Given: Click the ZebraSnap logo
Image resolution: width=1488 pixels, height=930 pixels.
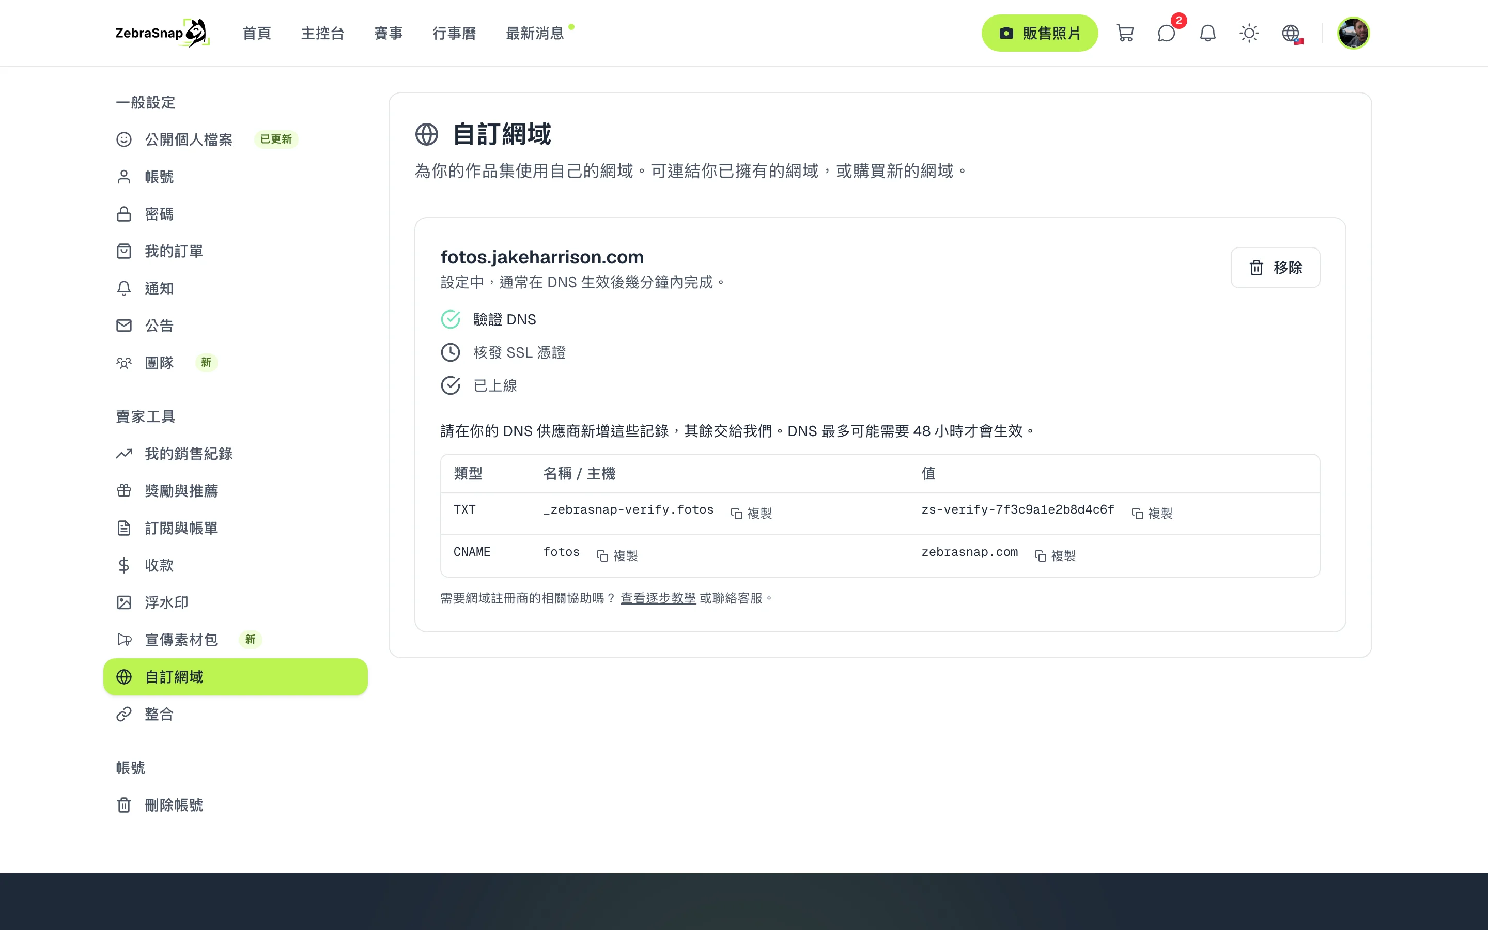Looking at the screenshot, I should (x=162, y=33).
